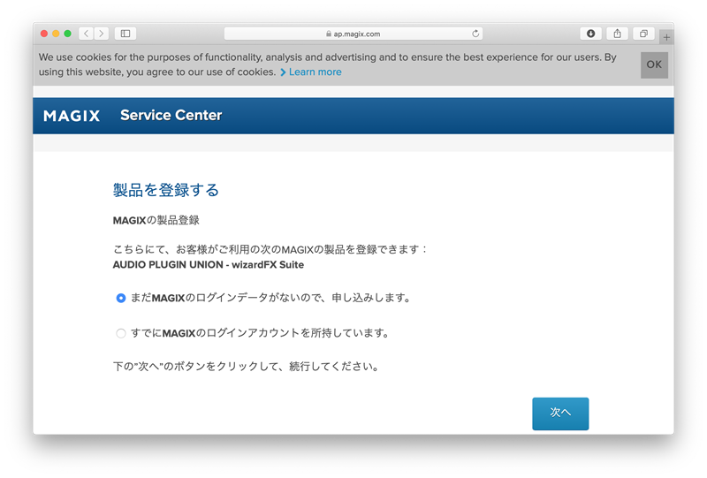Go back with Safari's back arrow
707x478 pixels.
(x=86, y=34)
